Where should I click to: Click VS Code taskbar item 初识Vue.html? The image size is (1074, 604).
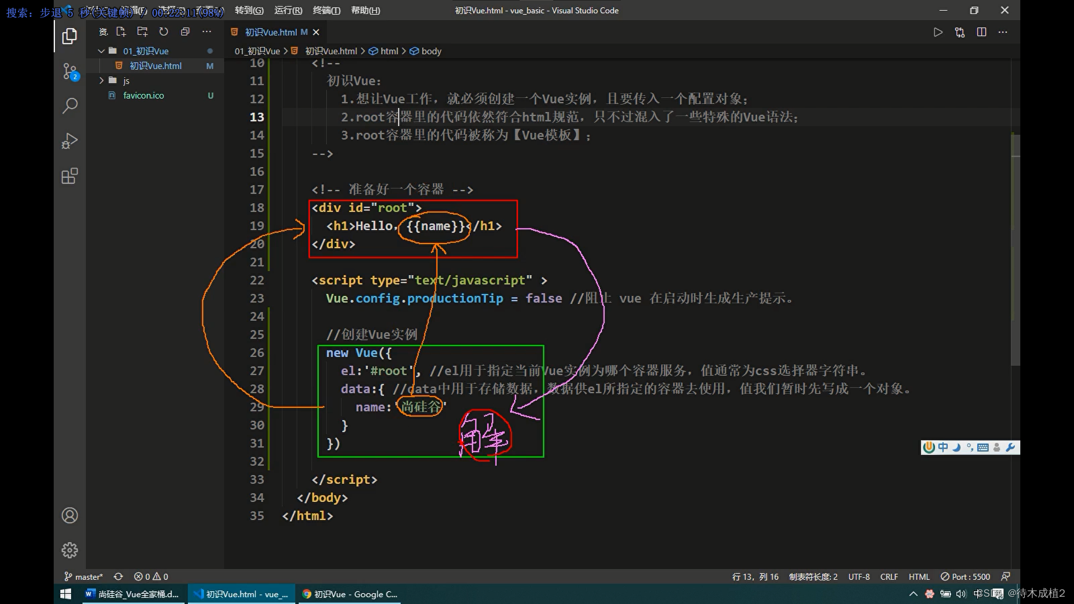(241, 594)
